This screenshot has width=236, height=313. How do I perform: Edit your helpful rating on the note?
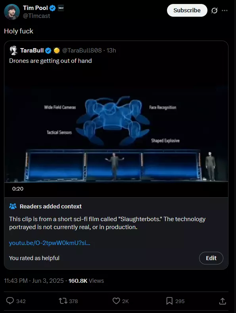pos(211,258)
